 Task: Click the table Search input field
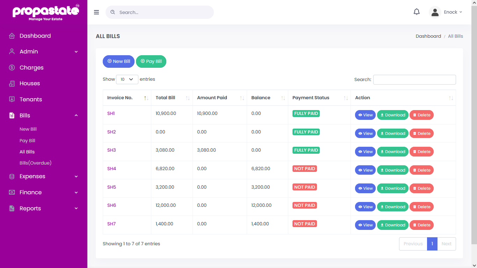tap(414, 80)
